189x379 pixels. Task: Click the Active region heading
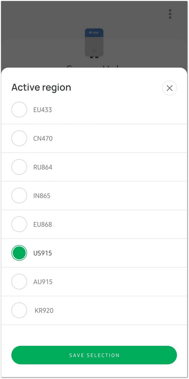click(41, 88)
